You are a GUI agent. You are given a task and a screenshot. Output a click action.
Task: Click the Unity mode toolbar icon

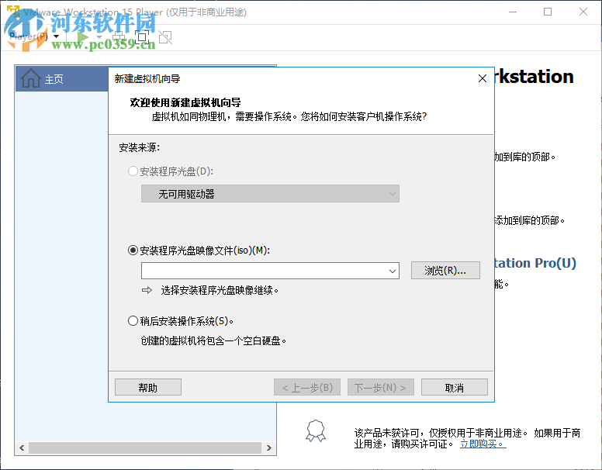(165, 37)
